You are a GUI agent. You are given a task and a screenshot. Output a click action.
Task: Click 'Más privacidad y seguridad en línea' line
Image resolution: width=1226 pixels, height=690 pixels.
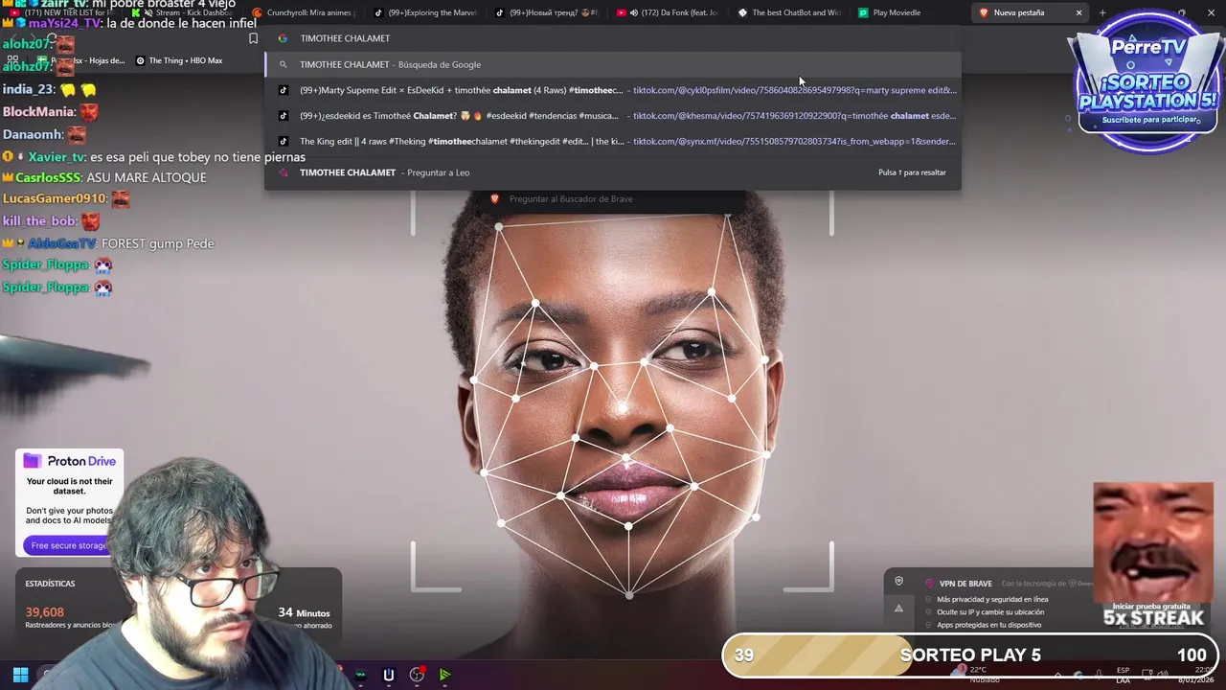[992, 599]
